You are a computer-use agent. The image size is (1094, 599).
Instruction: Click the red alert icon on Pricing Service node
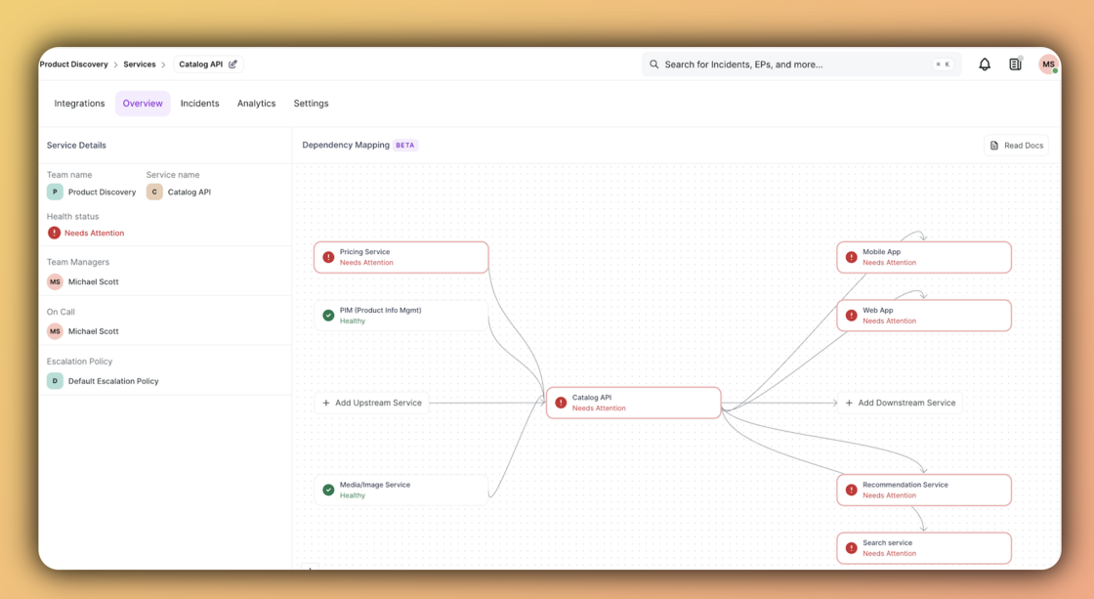click(328, 257)
